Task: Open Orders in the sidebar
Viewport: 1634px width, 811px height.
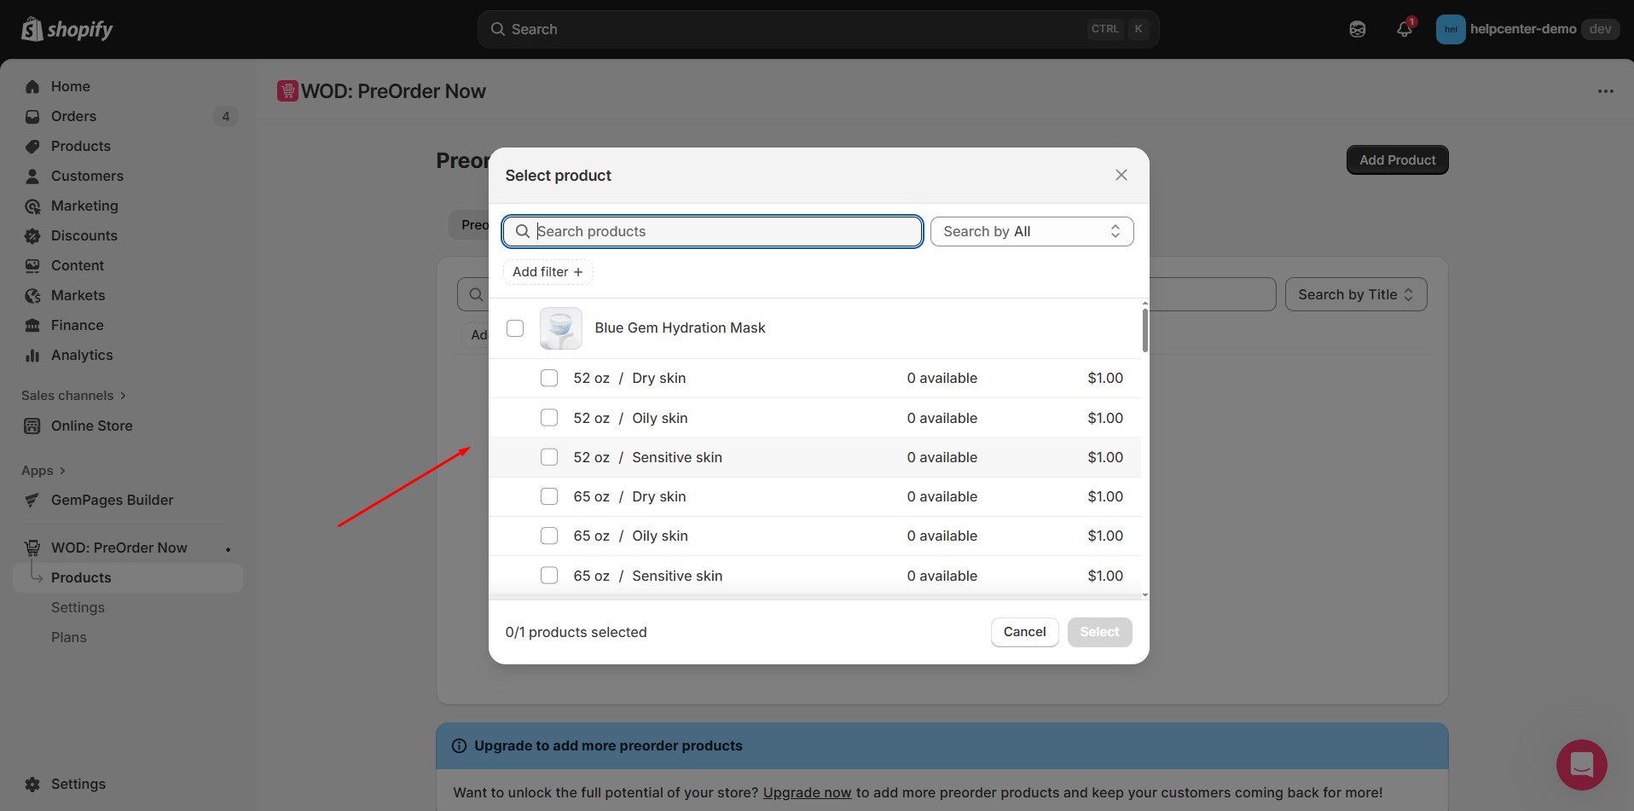Action: 73,117
